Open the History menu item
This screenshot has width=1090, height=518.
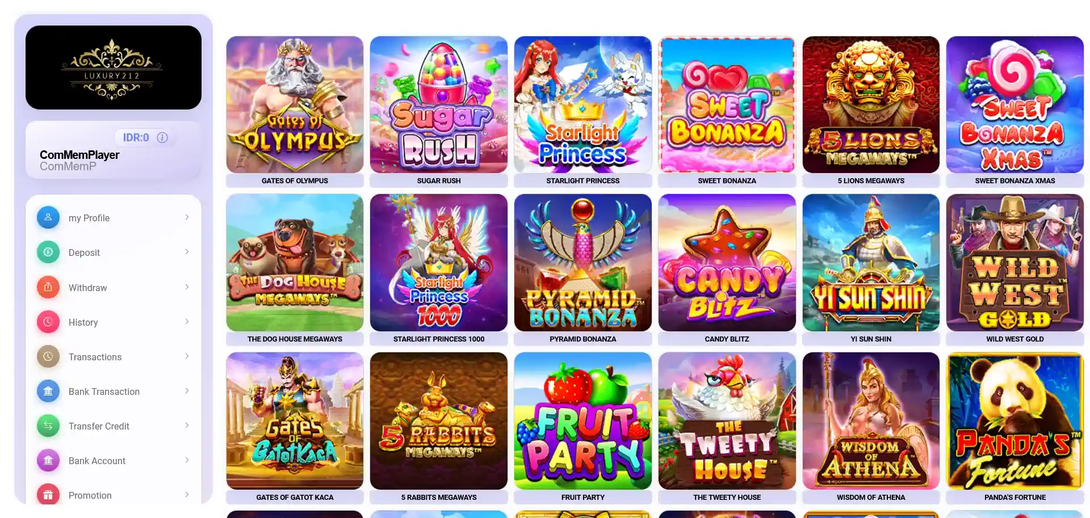click(114, 322)
